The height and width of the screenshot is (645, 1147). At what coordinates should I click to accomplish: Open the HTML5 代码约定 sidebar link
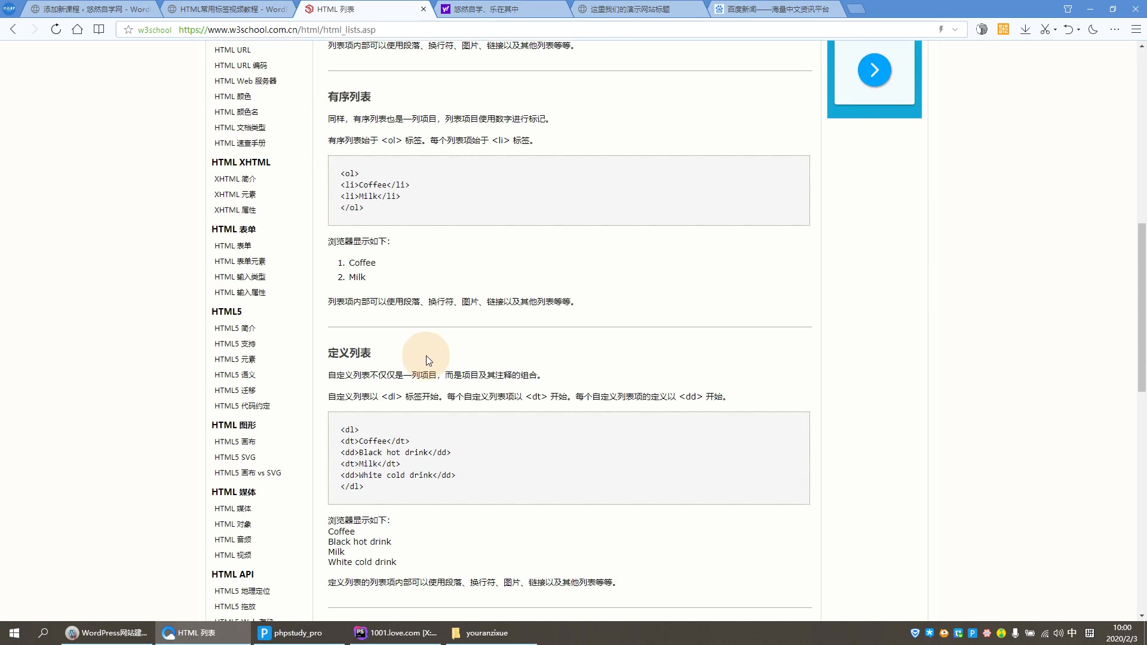tap(242, 406)
